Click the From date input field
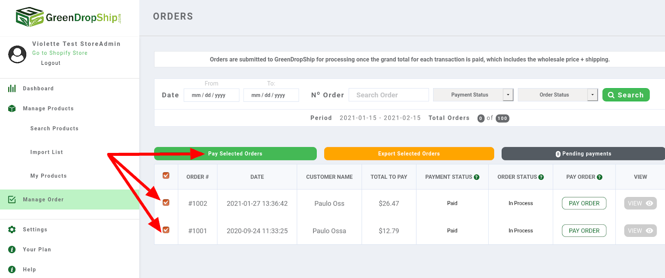Screen dimensions: 665x278 coord(212,95)
